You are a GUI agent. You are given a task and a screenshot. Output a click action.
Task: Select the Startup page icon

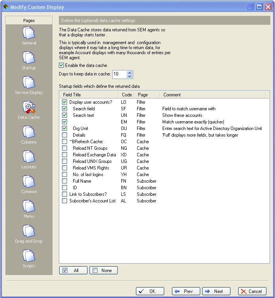point(29,58)
